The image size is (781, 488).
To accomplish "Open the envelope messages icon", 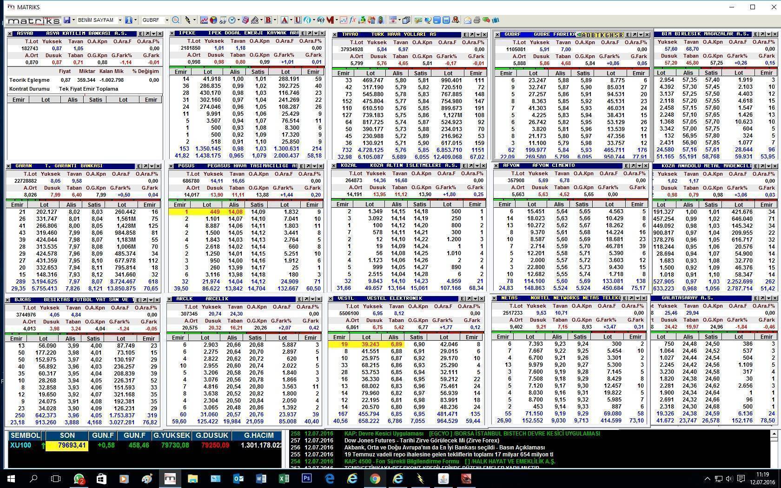I will pyautogui.click(x=468, y=20).
